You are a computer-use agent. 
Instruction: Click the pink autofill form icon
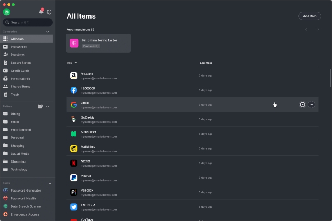[74, 43]
